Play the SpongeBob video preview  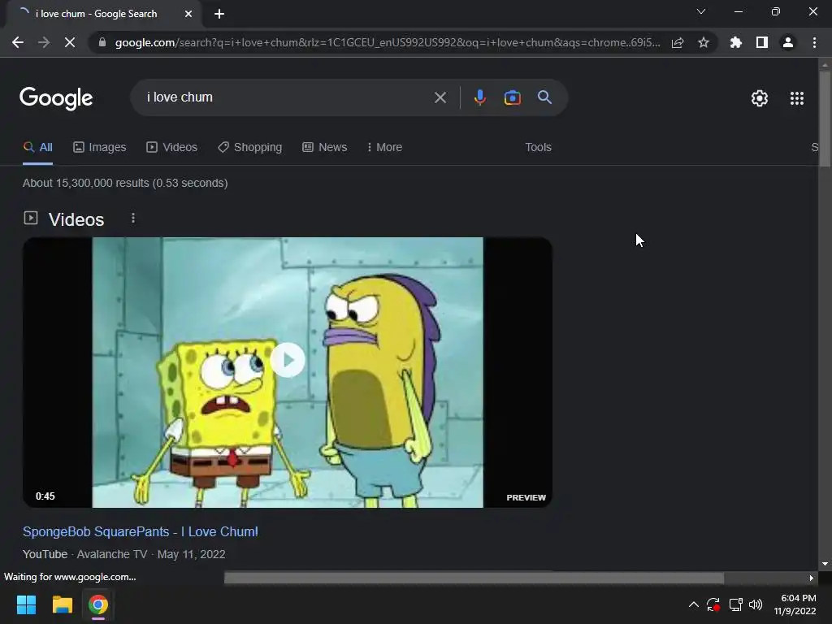pos(288,360)
